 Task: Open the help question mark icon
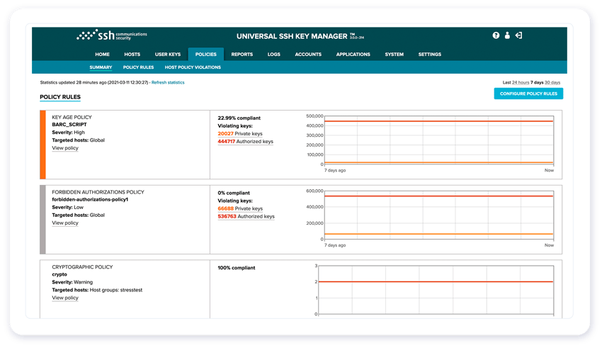(x=496, y=35)
